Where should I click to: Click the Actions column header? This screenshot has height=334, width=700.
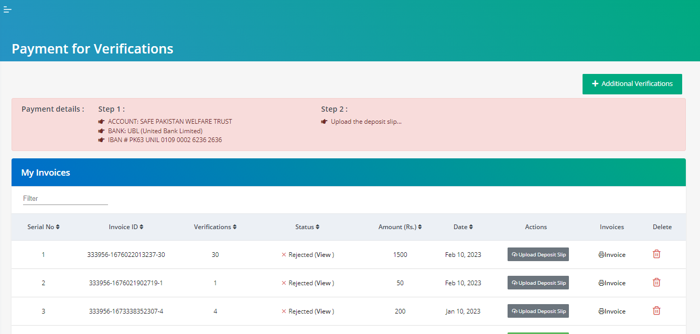click(x=536, y=227)
